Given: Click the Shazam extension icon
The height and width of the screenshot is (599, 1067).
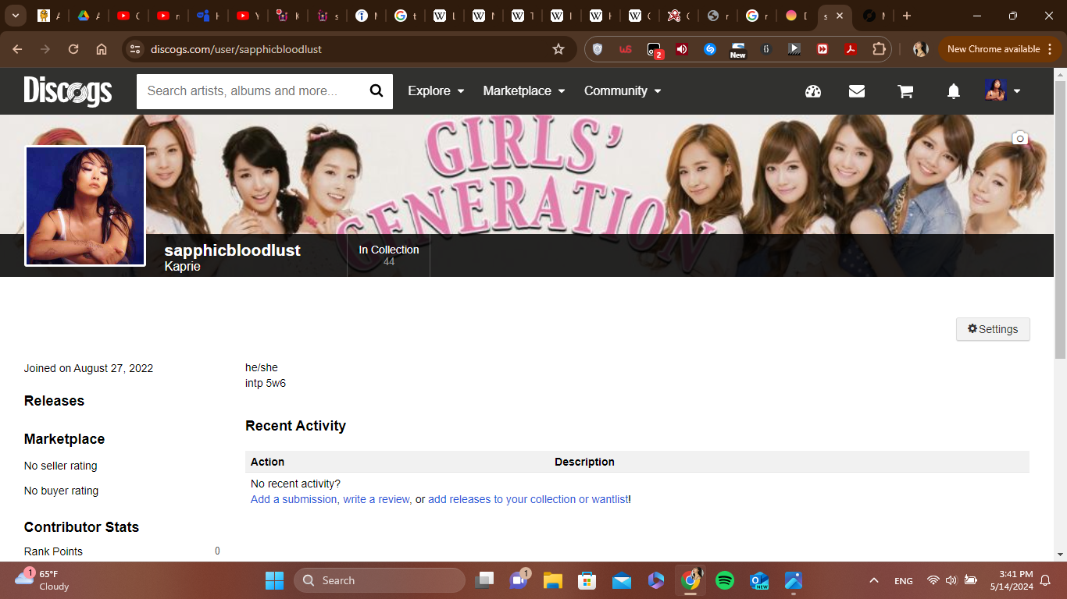Looking at the screenshot, I should pyautogui.click(x=710, y=49).
